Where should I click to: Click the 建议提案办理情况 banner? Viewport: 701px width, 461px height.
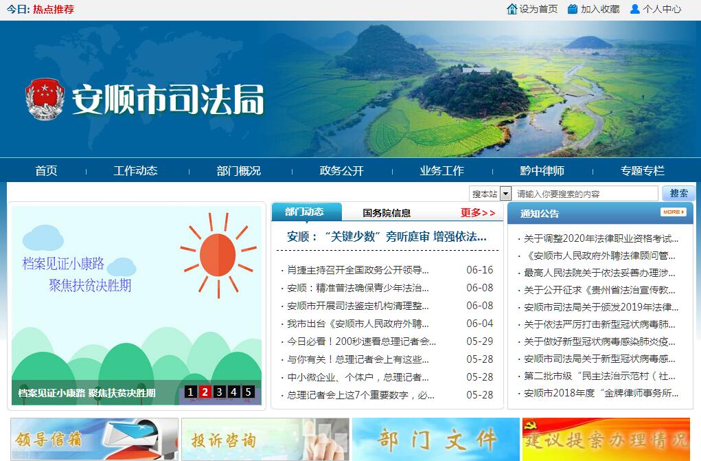pyautogui.click(x=606, y=439)
